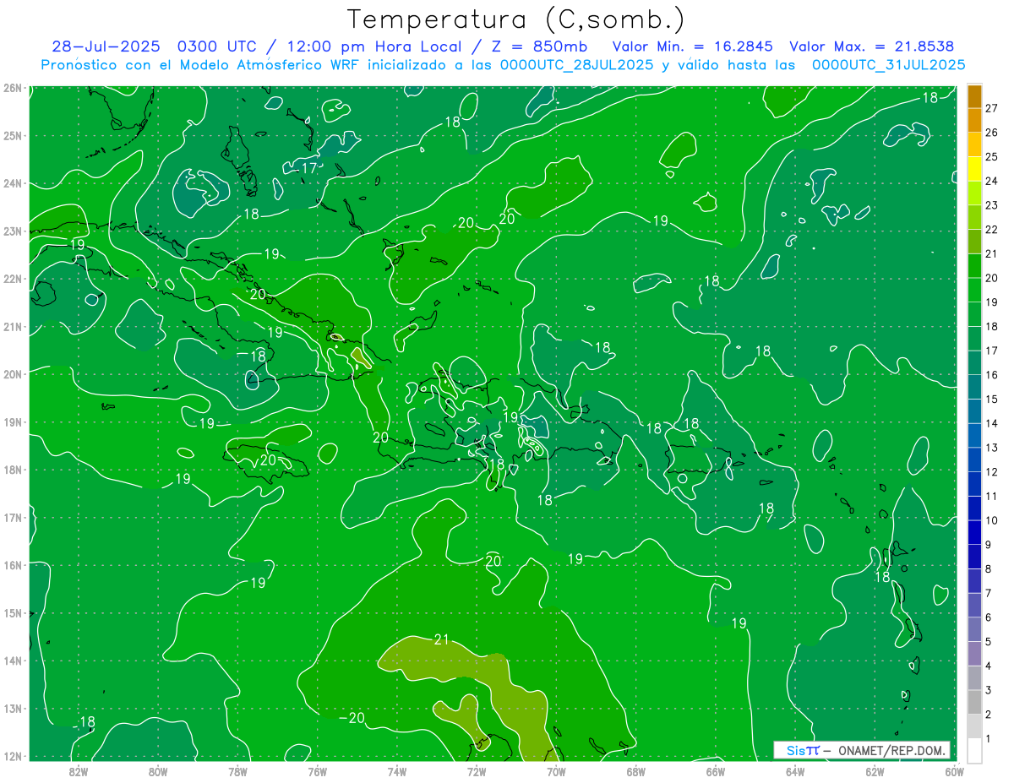Viewport: 1014px width, 783px height.
Task: Click the '27' color scale label
Action: click(x=992, y=108)
